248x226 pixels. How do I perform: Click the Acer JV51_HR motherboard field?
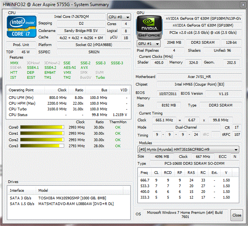point(199,77)
